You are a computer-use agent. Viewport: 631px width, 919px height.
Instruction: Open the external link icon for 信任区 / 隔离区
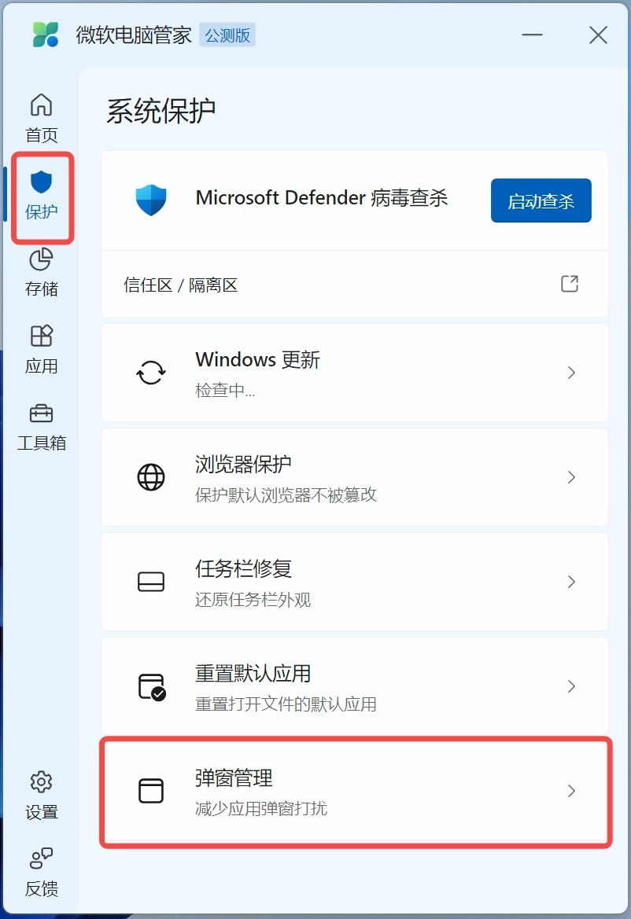[570, 284]
